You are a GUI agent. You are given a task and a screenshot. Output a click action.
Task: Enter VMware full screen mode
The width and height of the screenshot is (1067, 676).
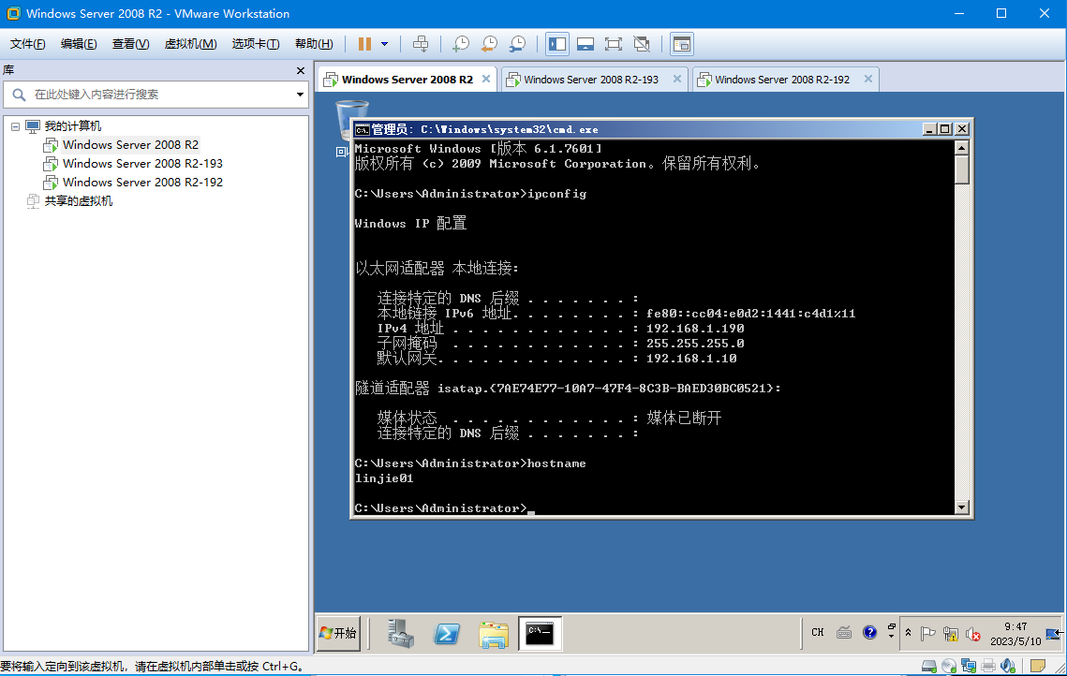(x=613, y=44)
